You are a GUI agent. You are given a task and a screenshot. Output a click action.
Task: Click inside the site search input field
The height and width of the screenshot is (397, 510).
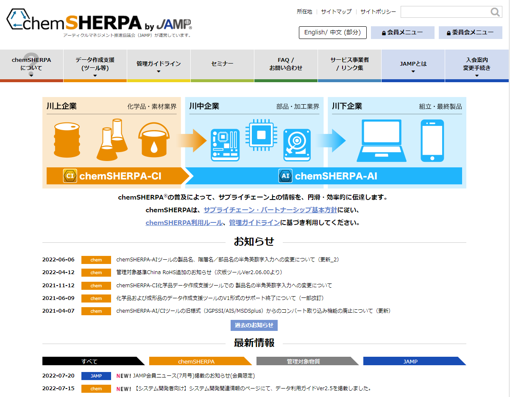445,12
